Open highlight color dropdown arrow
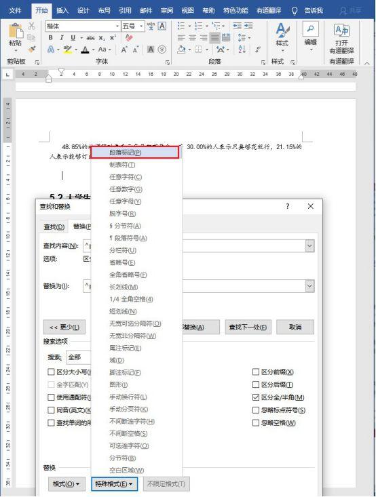 click(x=76, y=49)
